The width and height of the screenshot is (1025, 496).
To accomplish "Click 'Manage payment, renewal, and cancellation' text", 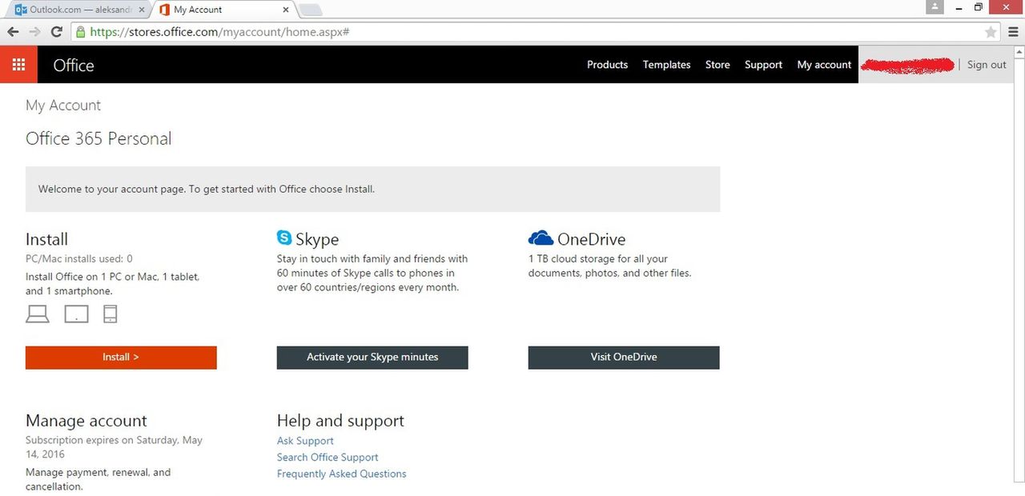I will pos(98,479).
